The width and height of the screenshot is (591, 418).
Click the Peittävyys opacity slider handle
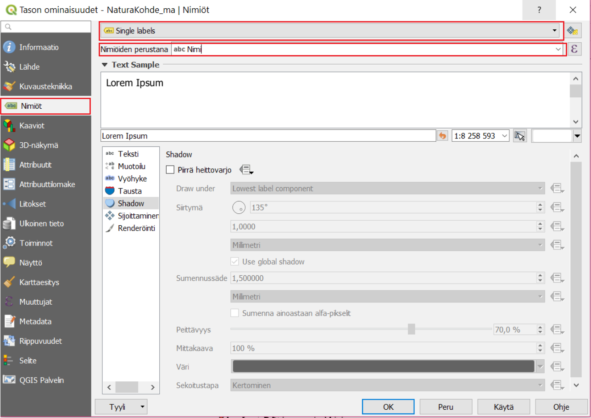point(411,329)
